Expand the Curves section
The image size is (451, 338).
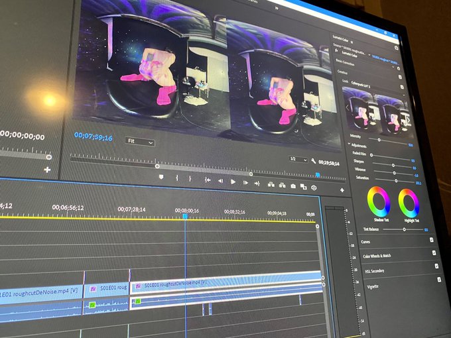click(365, 242)
